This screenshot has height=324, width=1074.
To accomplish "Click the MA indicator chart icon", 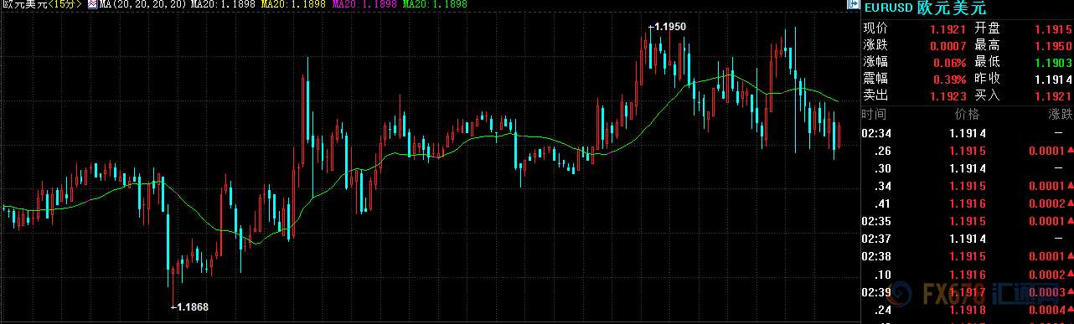I will tap(92, 5).
